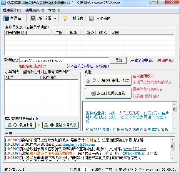The height and width of the screenshot is (173, 180).
Task: Minimize the application window
Action: 154,2
